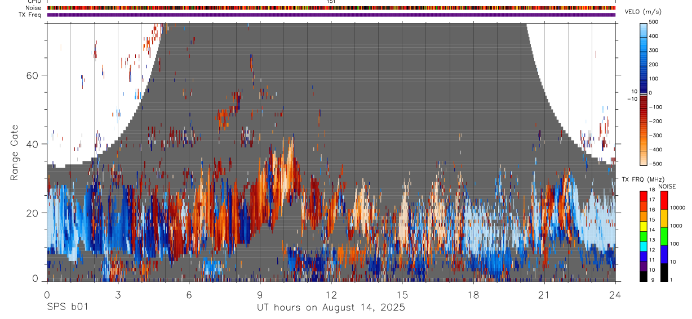This screenshot has height=319, width=692.
Task: Click TX FRQ scale value '17'
Action: [x=652, y=200]
